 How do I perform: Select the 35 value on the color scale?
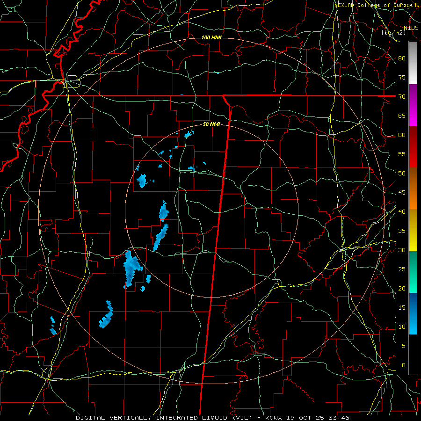click(x=402, y=231)
